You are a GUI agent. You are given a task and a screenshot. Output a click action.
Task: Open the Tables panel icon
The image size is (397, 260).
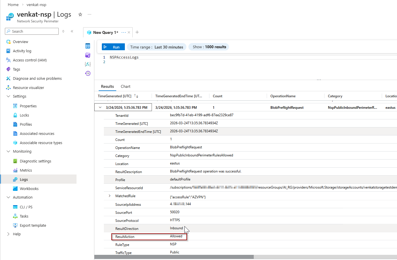88,46
